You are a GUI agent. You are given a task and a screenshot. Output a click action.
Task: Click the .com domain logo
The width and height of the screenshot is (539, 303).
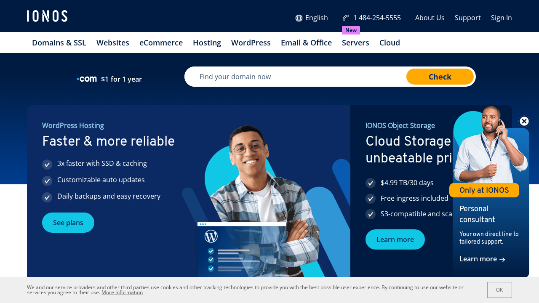[87, 79]
